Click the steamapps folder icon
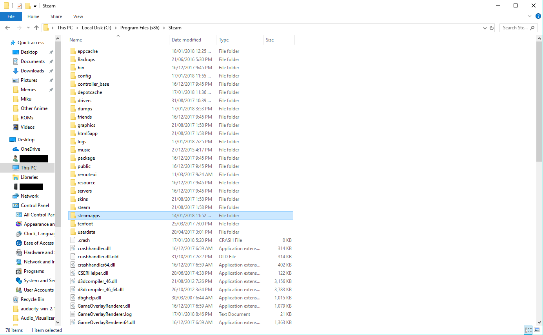Viewport: 543px width, 335px height. point(73,216)
